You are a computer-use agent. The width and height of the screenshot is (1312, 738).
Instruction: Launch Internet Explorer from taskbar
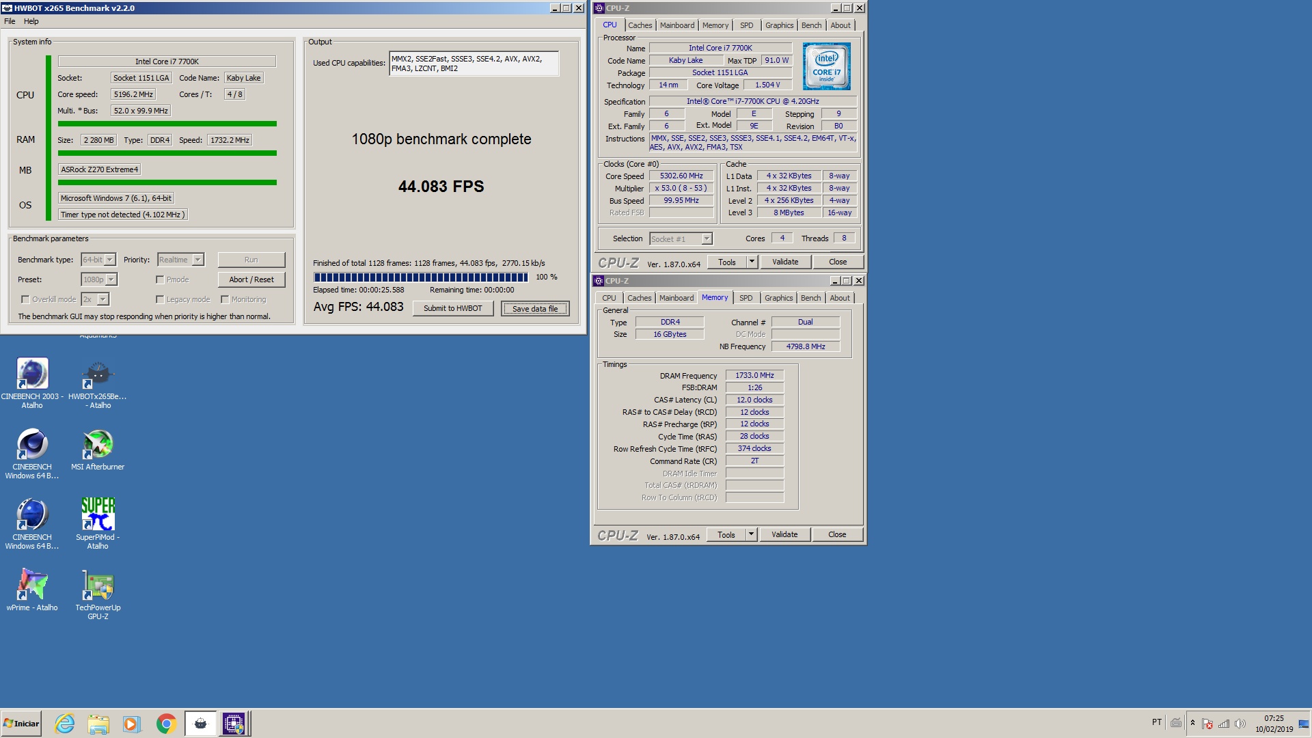click(x=65, y=724)
